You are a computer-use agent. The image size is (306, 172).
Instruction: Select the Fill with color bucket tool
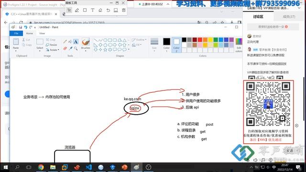pos(70,42)
